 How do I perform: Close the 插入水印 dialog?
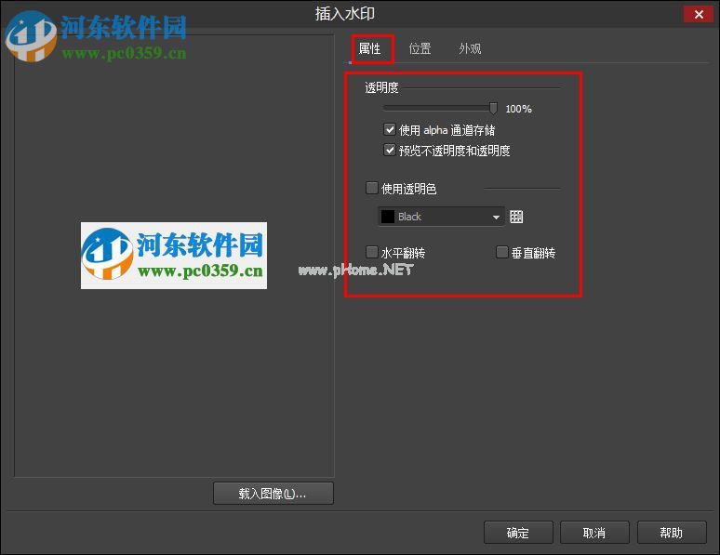[699, 14]
